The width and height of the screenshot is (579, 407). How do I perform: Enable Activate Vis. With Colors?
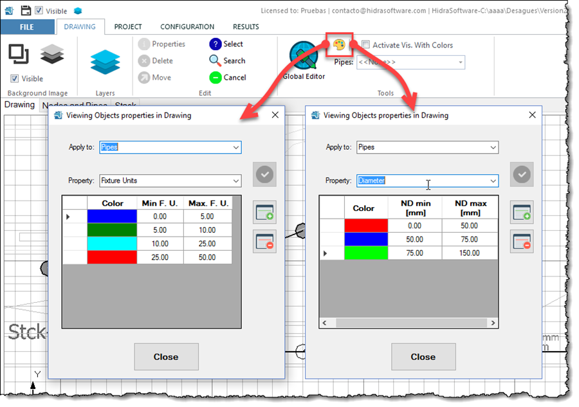pos(365,45)
